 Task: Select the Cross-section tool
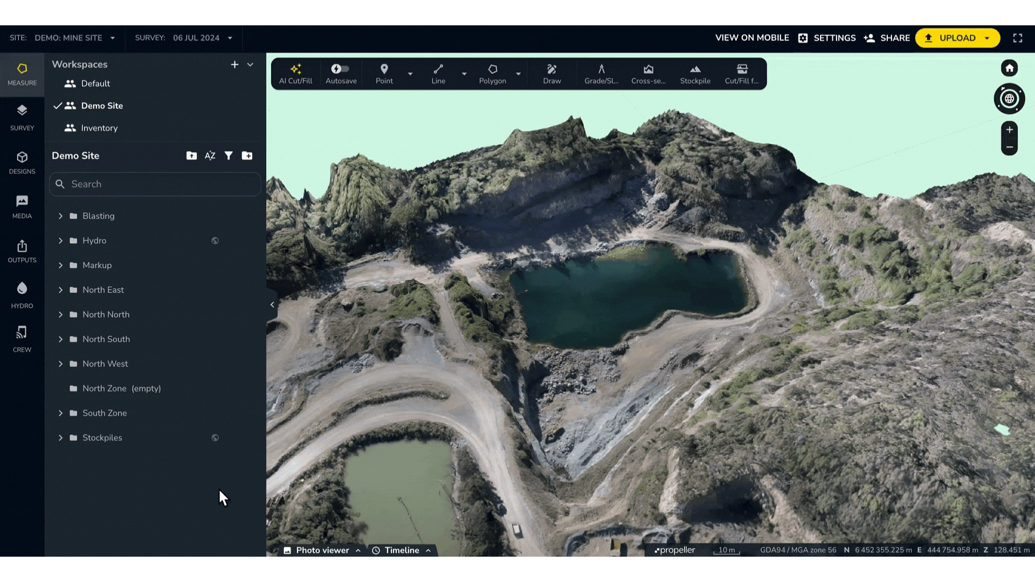pyautogui.click(x=648, y=74)
